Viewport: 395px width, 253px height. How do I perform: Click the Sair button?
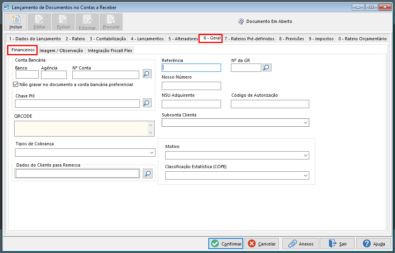coord(337,244)
